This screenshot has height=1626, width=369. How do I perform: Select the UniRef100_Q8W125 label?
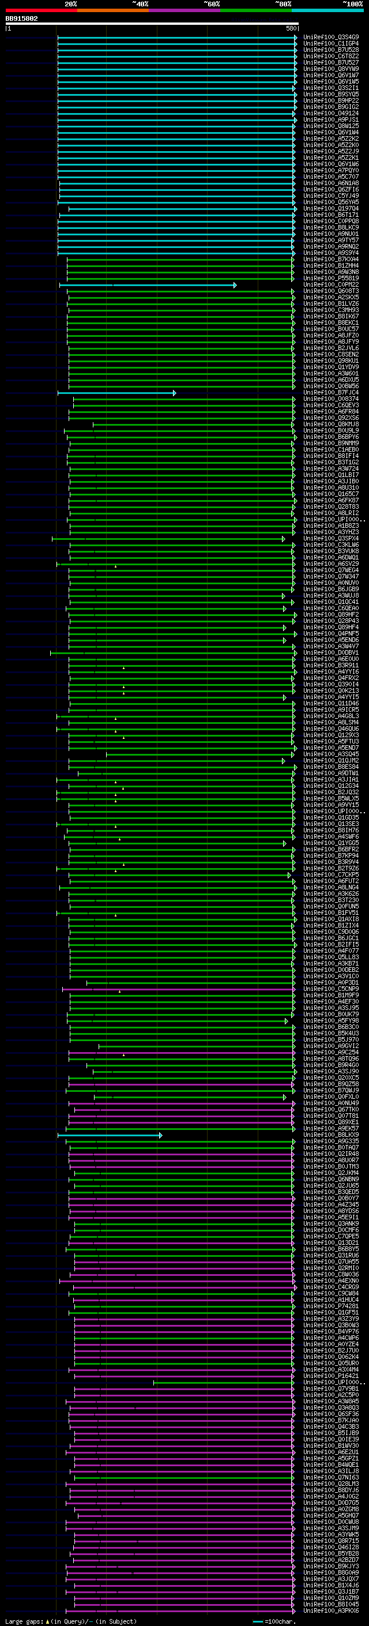click(330, 126)
